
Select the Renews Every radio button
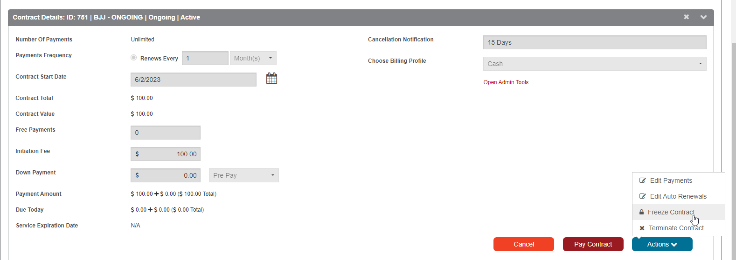pyautogui.click(x=134, y=58)
